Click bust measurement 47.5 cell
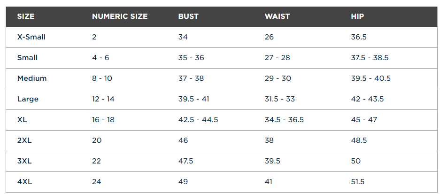 click(186, 161)
